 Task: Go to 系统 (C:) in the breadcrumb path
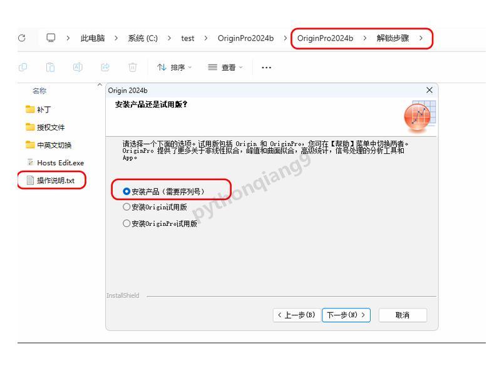click(x=143, y=38)
